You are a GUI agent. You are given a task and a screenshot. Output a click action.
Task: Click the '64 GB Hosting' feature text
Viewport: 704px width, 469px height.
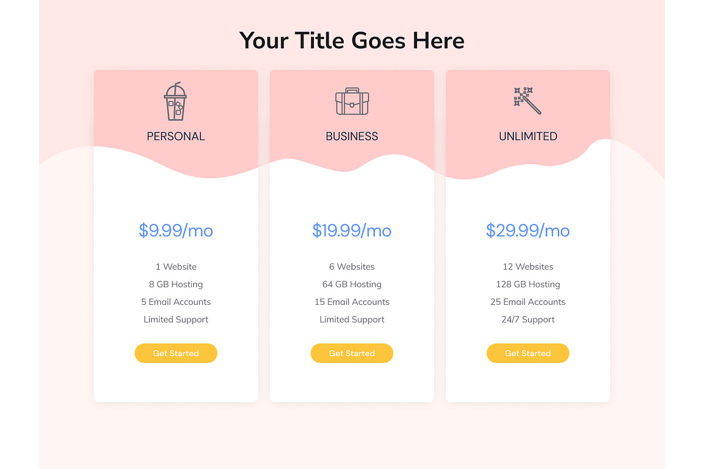point(352,284)
